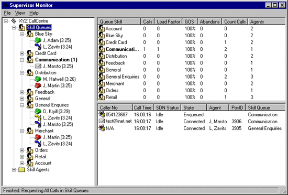Image resolution: width=288 pixels, height=195 pixels.
Task: Click General Enquiries row icon in table
Action: tap(102, 77)
